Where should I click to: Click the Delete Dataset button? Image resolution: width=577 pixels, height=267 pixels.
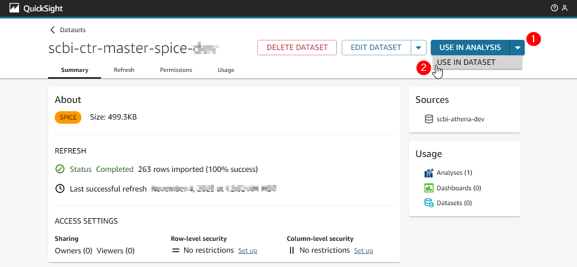297,48
